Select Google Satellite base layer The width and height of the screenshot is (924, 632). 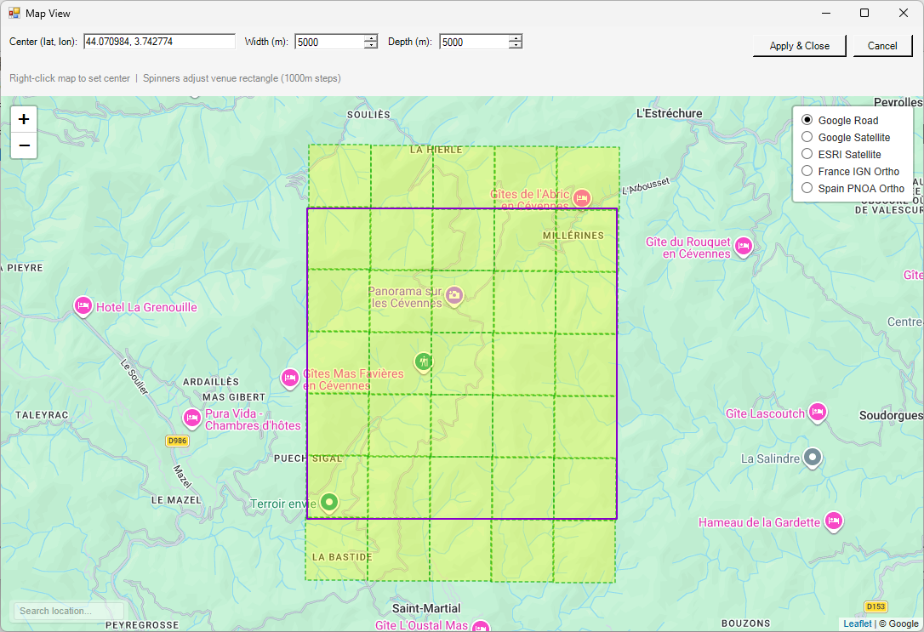point(807,137)
